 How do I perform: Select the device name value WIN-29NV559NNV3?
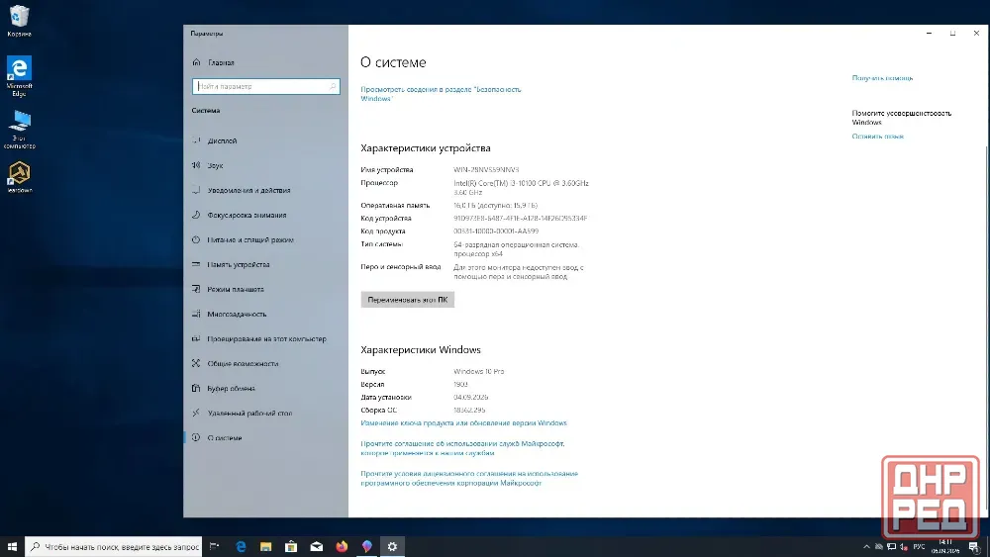486,170
